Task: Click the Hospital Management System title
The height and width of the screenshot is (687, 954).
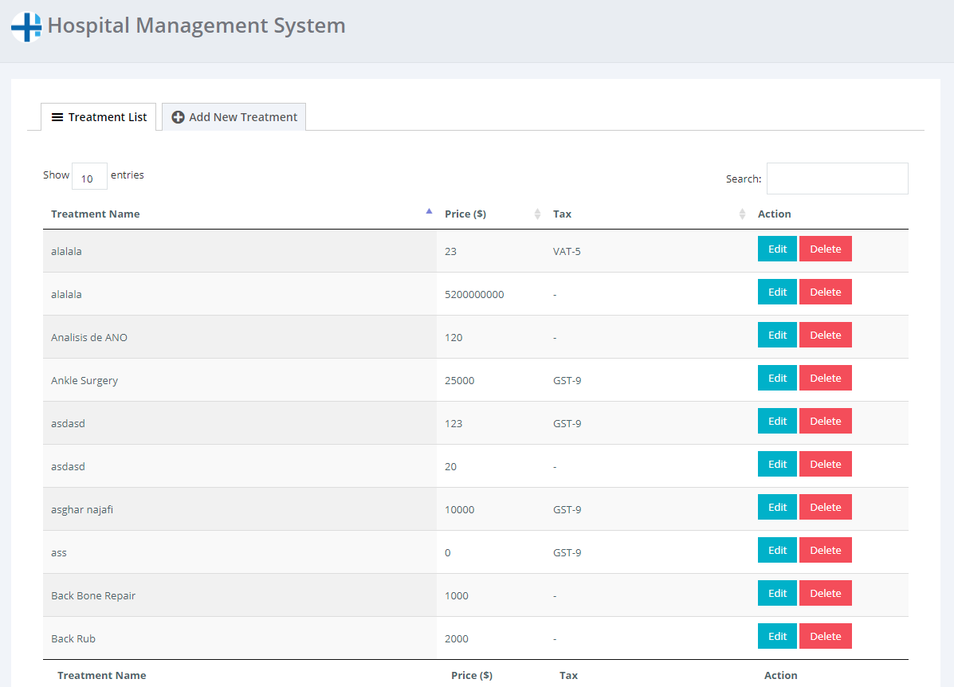Action: point(196,26)
